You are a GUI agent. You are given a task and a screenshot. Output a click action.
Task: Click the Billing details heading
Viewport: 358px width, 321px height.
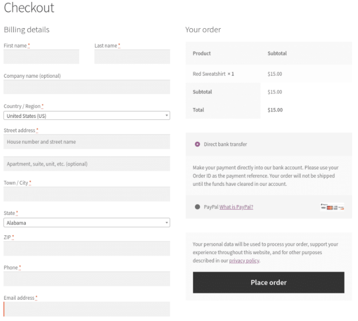[26, 30]
